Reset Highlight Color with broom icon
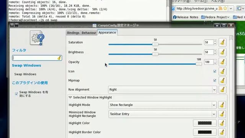Viewport: 245px width, 138px height. coord(222,123)
